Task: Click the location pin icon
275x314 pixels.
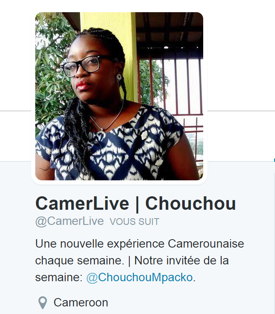Action: pos(42,303)
